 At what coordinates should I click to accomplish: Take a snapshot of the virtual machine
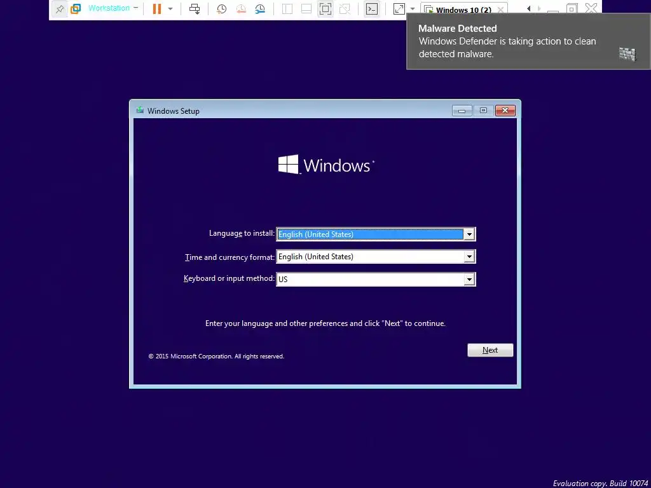pyautogui.click(x=222, y=9)
